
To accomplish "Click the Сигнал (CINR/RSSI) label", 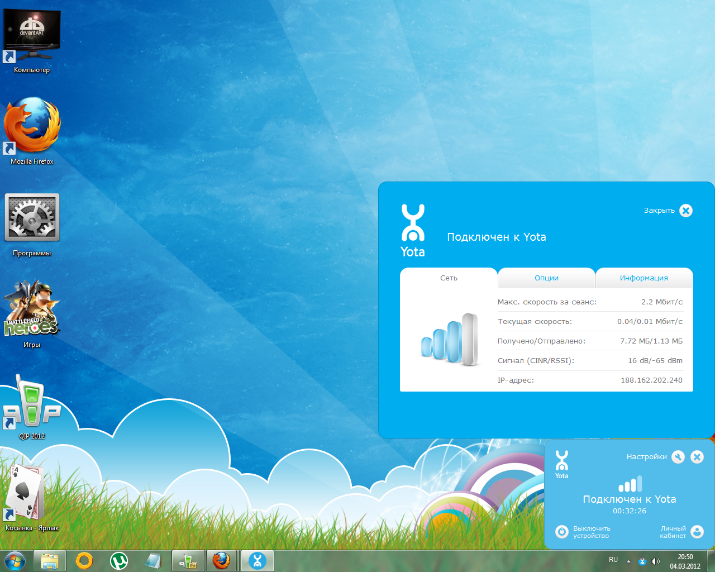I will pyautogui.click(x=536, y=360).
